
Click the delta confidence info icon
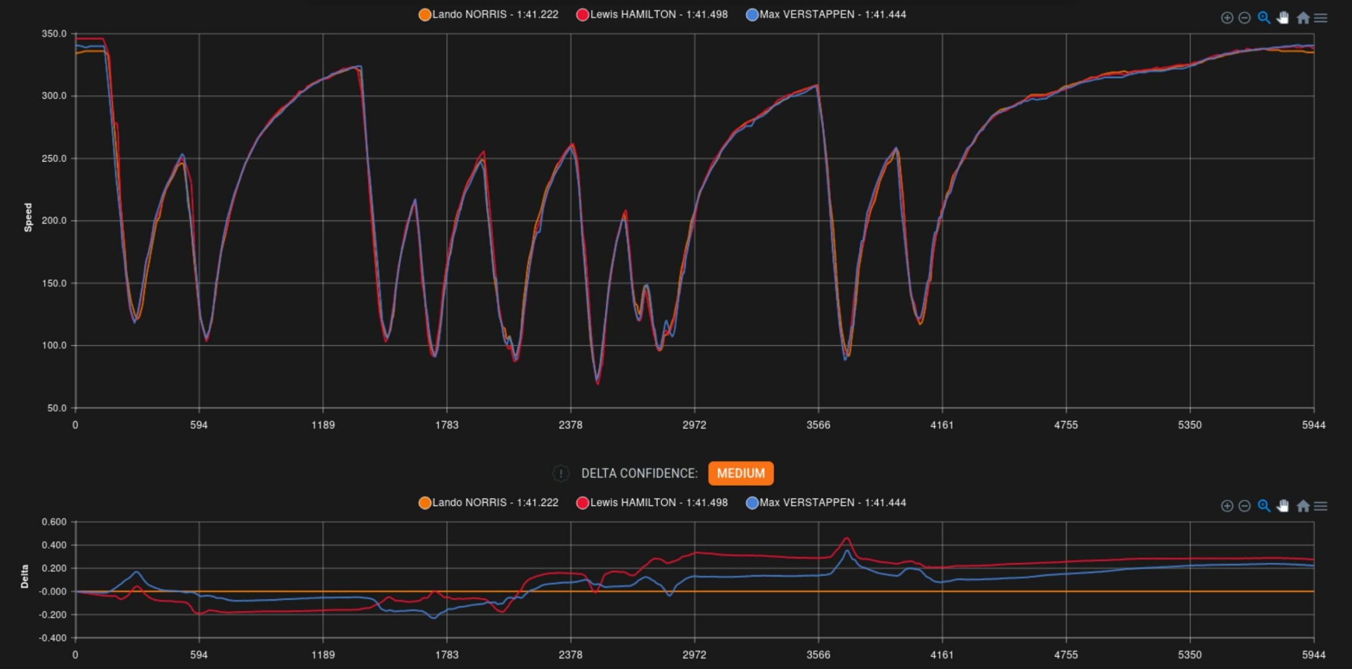560,473
